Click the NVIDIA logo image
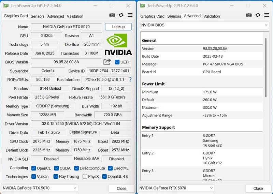Image resolution: width=273 pixels, height=194 pixels. pyautogui.click(x=118, y=45)
